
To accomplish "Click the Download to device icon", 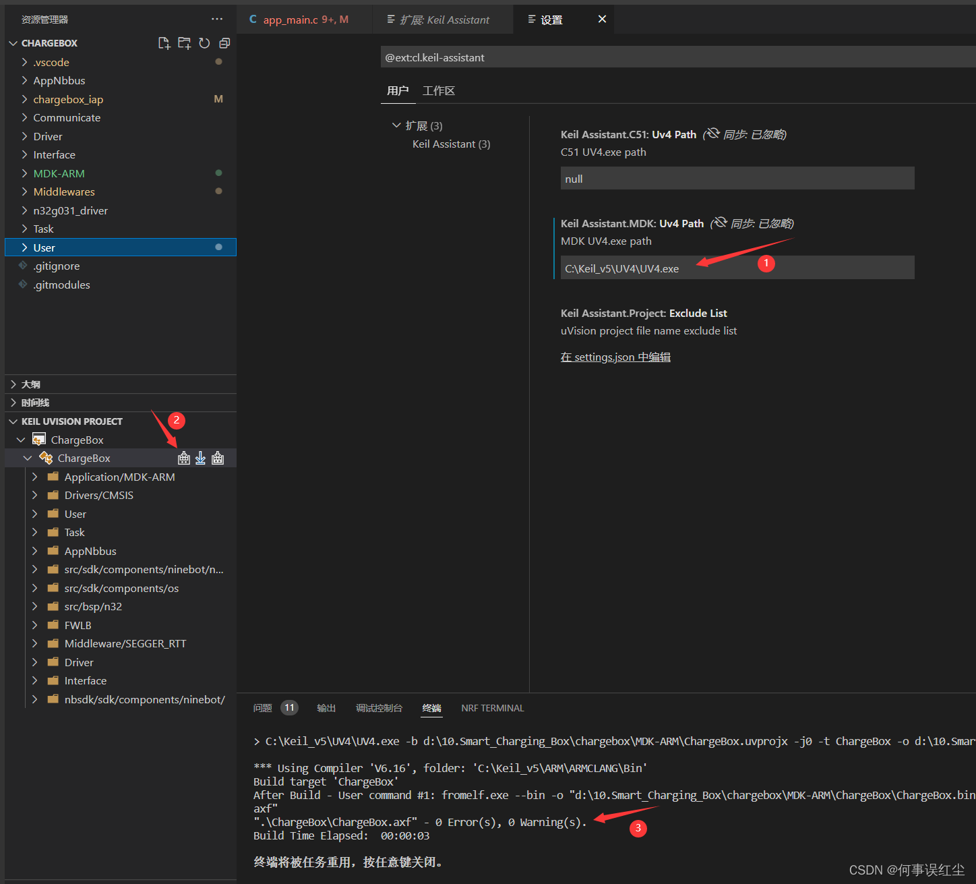I will [200, 459].
